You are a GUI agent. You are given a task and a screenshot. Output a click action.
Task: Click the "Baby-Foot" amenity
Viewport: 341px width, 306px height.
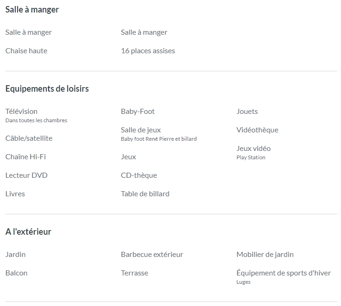(138, 112)
